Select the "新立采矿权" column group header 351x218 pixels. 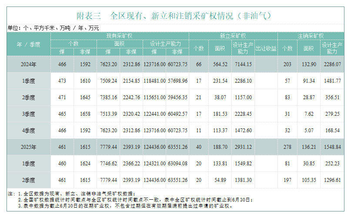tap(233, 36)
